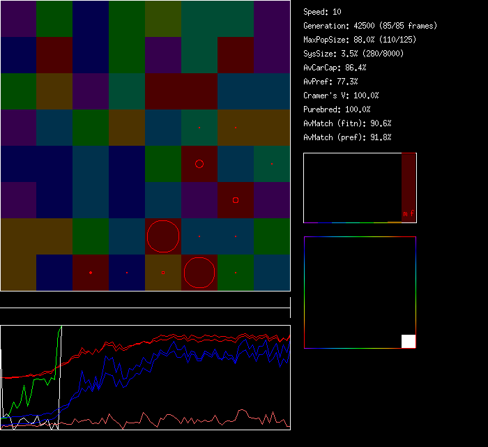The height and width of the screenshot is (447, 488).
Task: Click the white vertical marker line in the graph
Action: pyautogui.click(x=61, y=377)
